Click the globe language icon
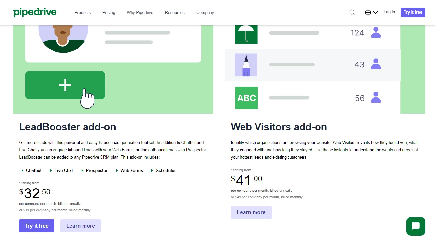 (x=368, y=12)
